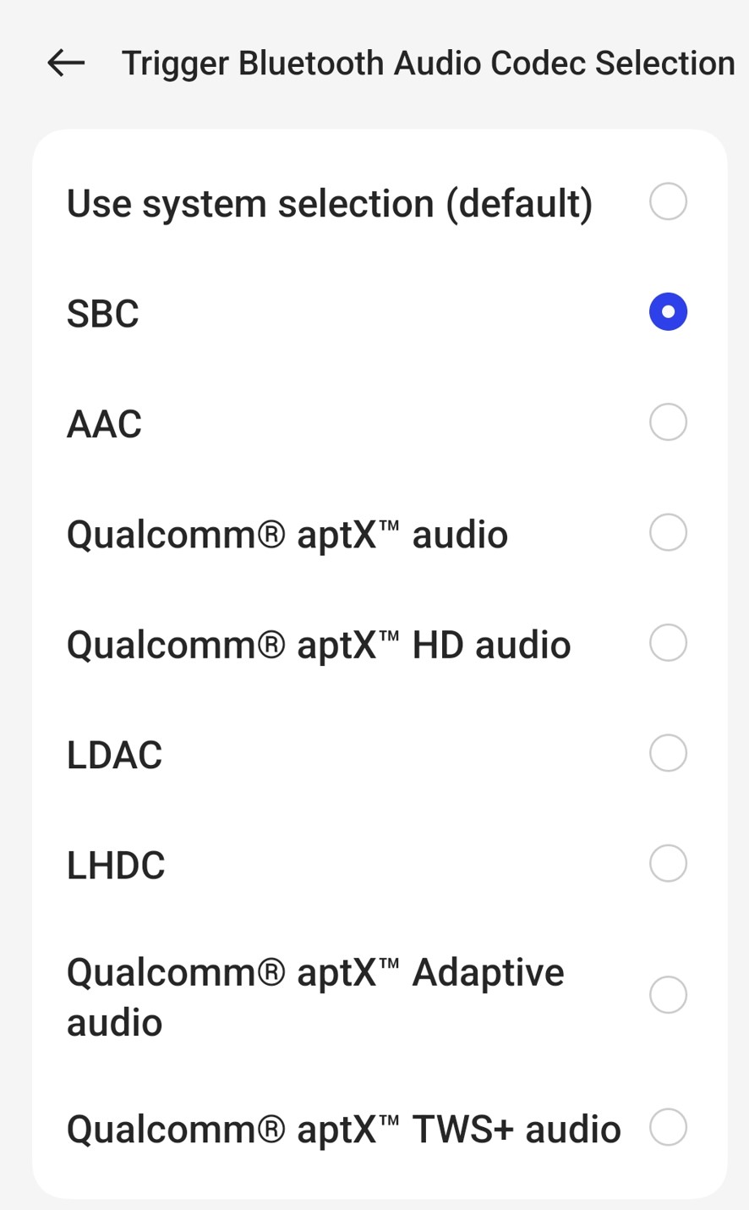Enable the Qualcomm aptX audio radio button
This screenshot has width=749, height=1210.
coord(668,532)
